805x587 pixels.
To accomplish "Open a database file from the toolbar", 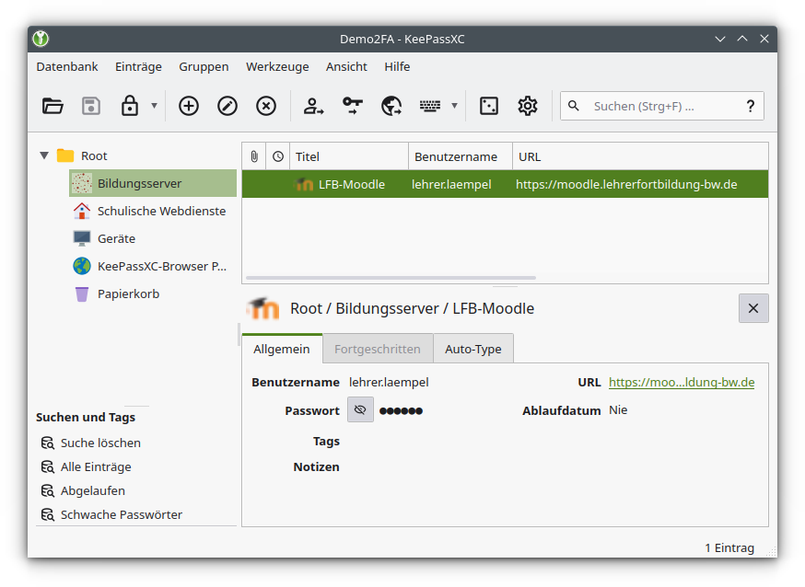I will click(x=52, y=106).
